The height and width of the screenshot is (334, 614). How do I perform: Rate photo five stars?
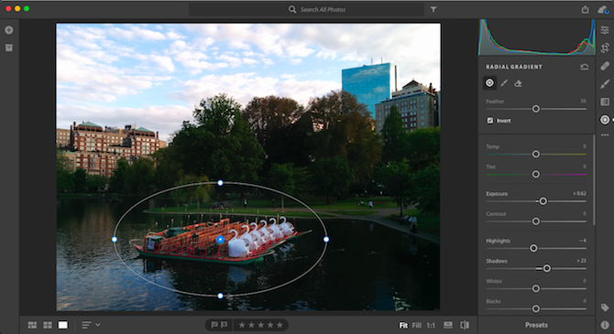click(x=280, y=325)
